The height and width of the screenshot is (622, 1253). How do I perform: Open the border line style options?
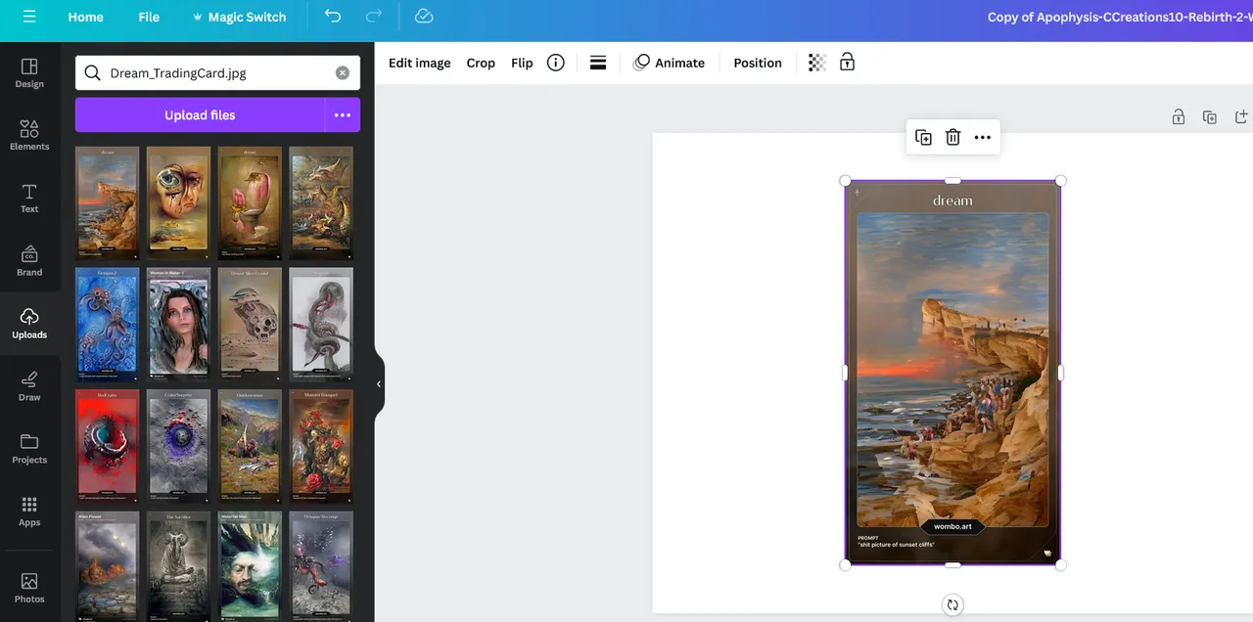[598, 63]
